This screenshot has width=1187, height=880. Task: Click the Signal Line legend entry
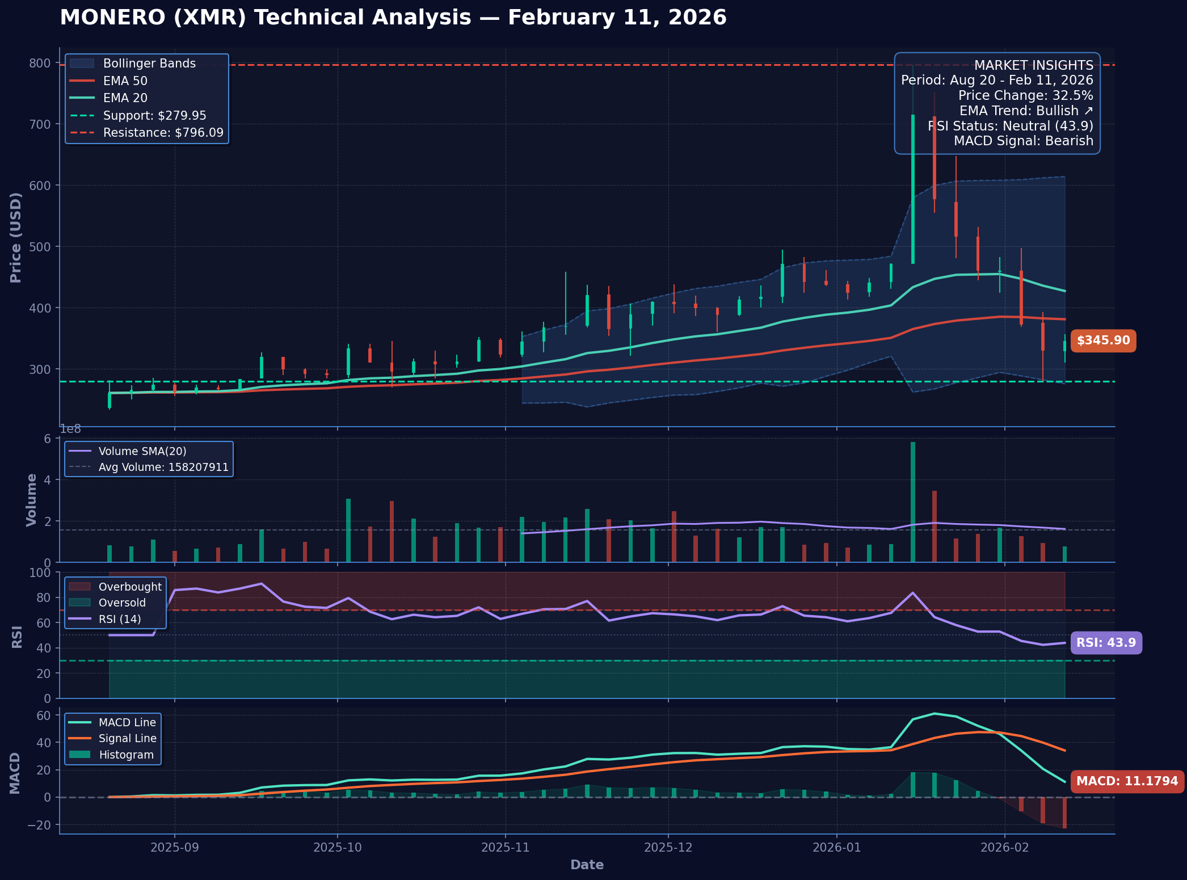click(127, 738)
